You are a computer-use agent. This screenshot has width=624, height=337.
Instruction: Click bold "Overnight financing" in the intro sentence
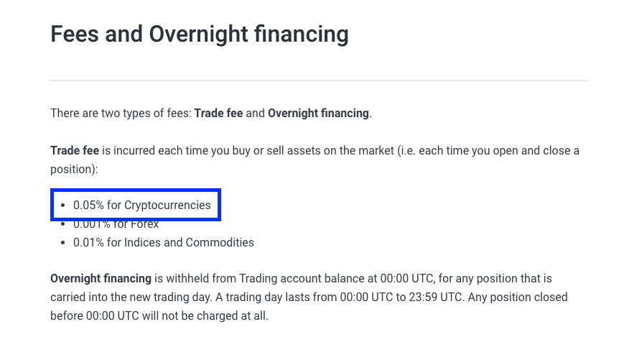(x=318, y=114)
